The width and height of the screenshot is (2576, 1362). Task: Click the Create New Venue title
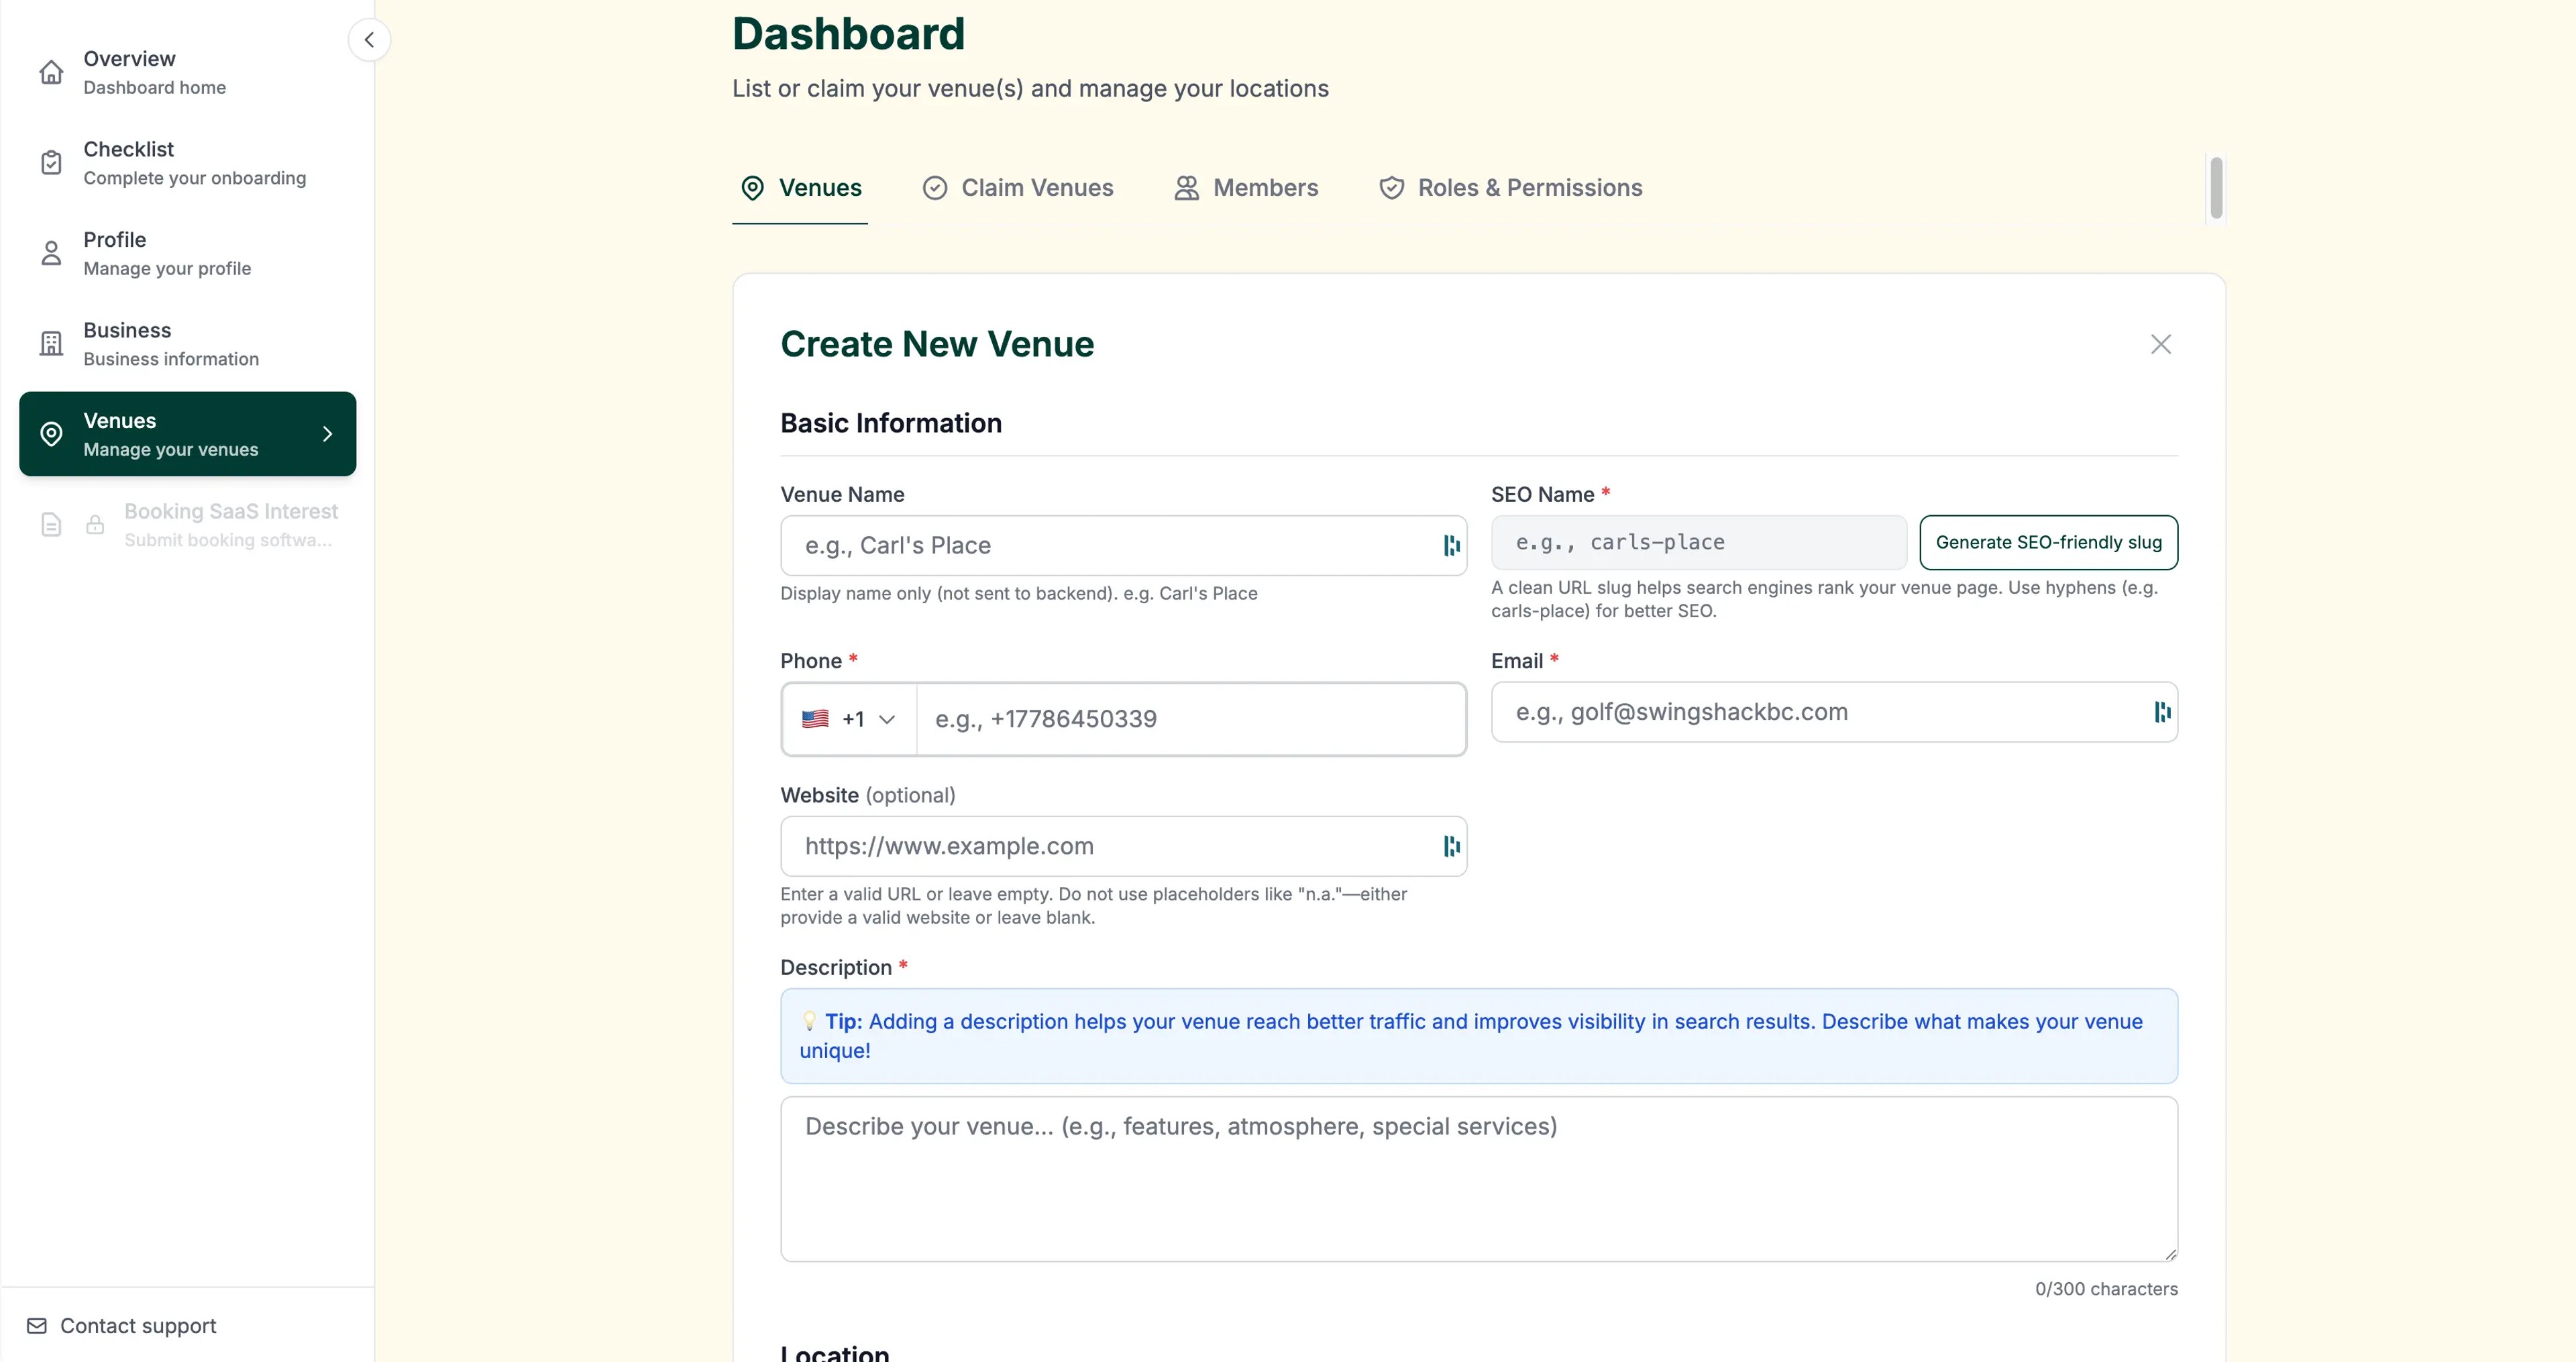point(937,344)
